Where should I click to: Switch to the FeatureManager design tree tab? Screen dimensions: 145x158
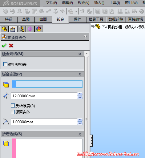click(4, 29)
